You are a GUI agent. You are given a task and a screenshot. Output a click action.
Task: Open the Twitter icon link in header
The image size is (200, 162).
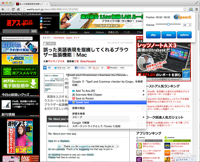point(41,21)
